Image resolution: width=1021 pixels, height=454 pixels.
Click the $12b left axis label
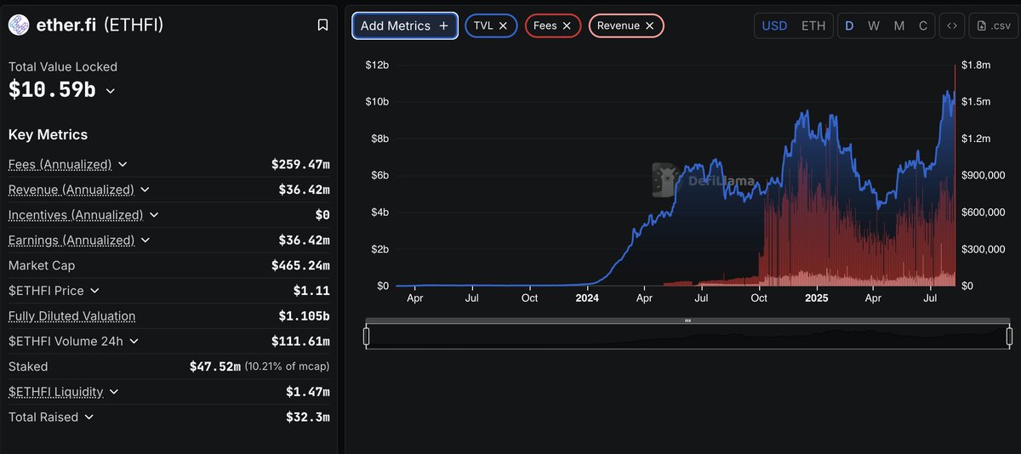(x=377, y=65)
